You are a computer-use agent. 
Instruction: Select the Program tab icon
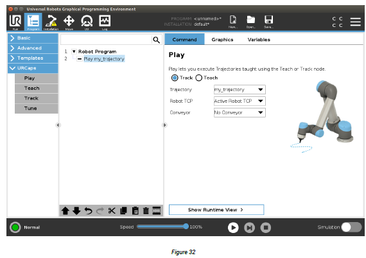point(33,22)
